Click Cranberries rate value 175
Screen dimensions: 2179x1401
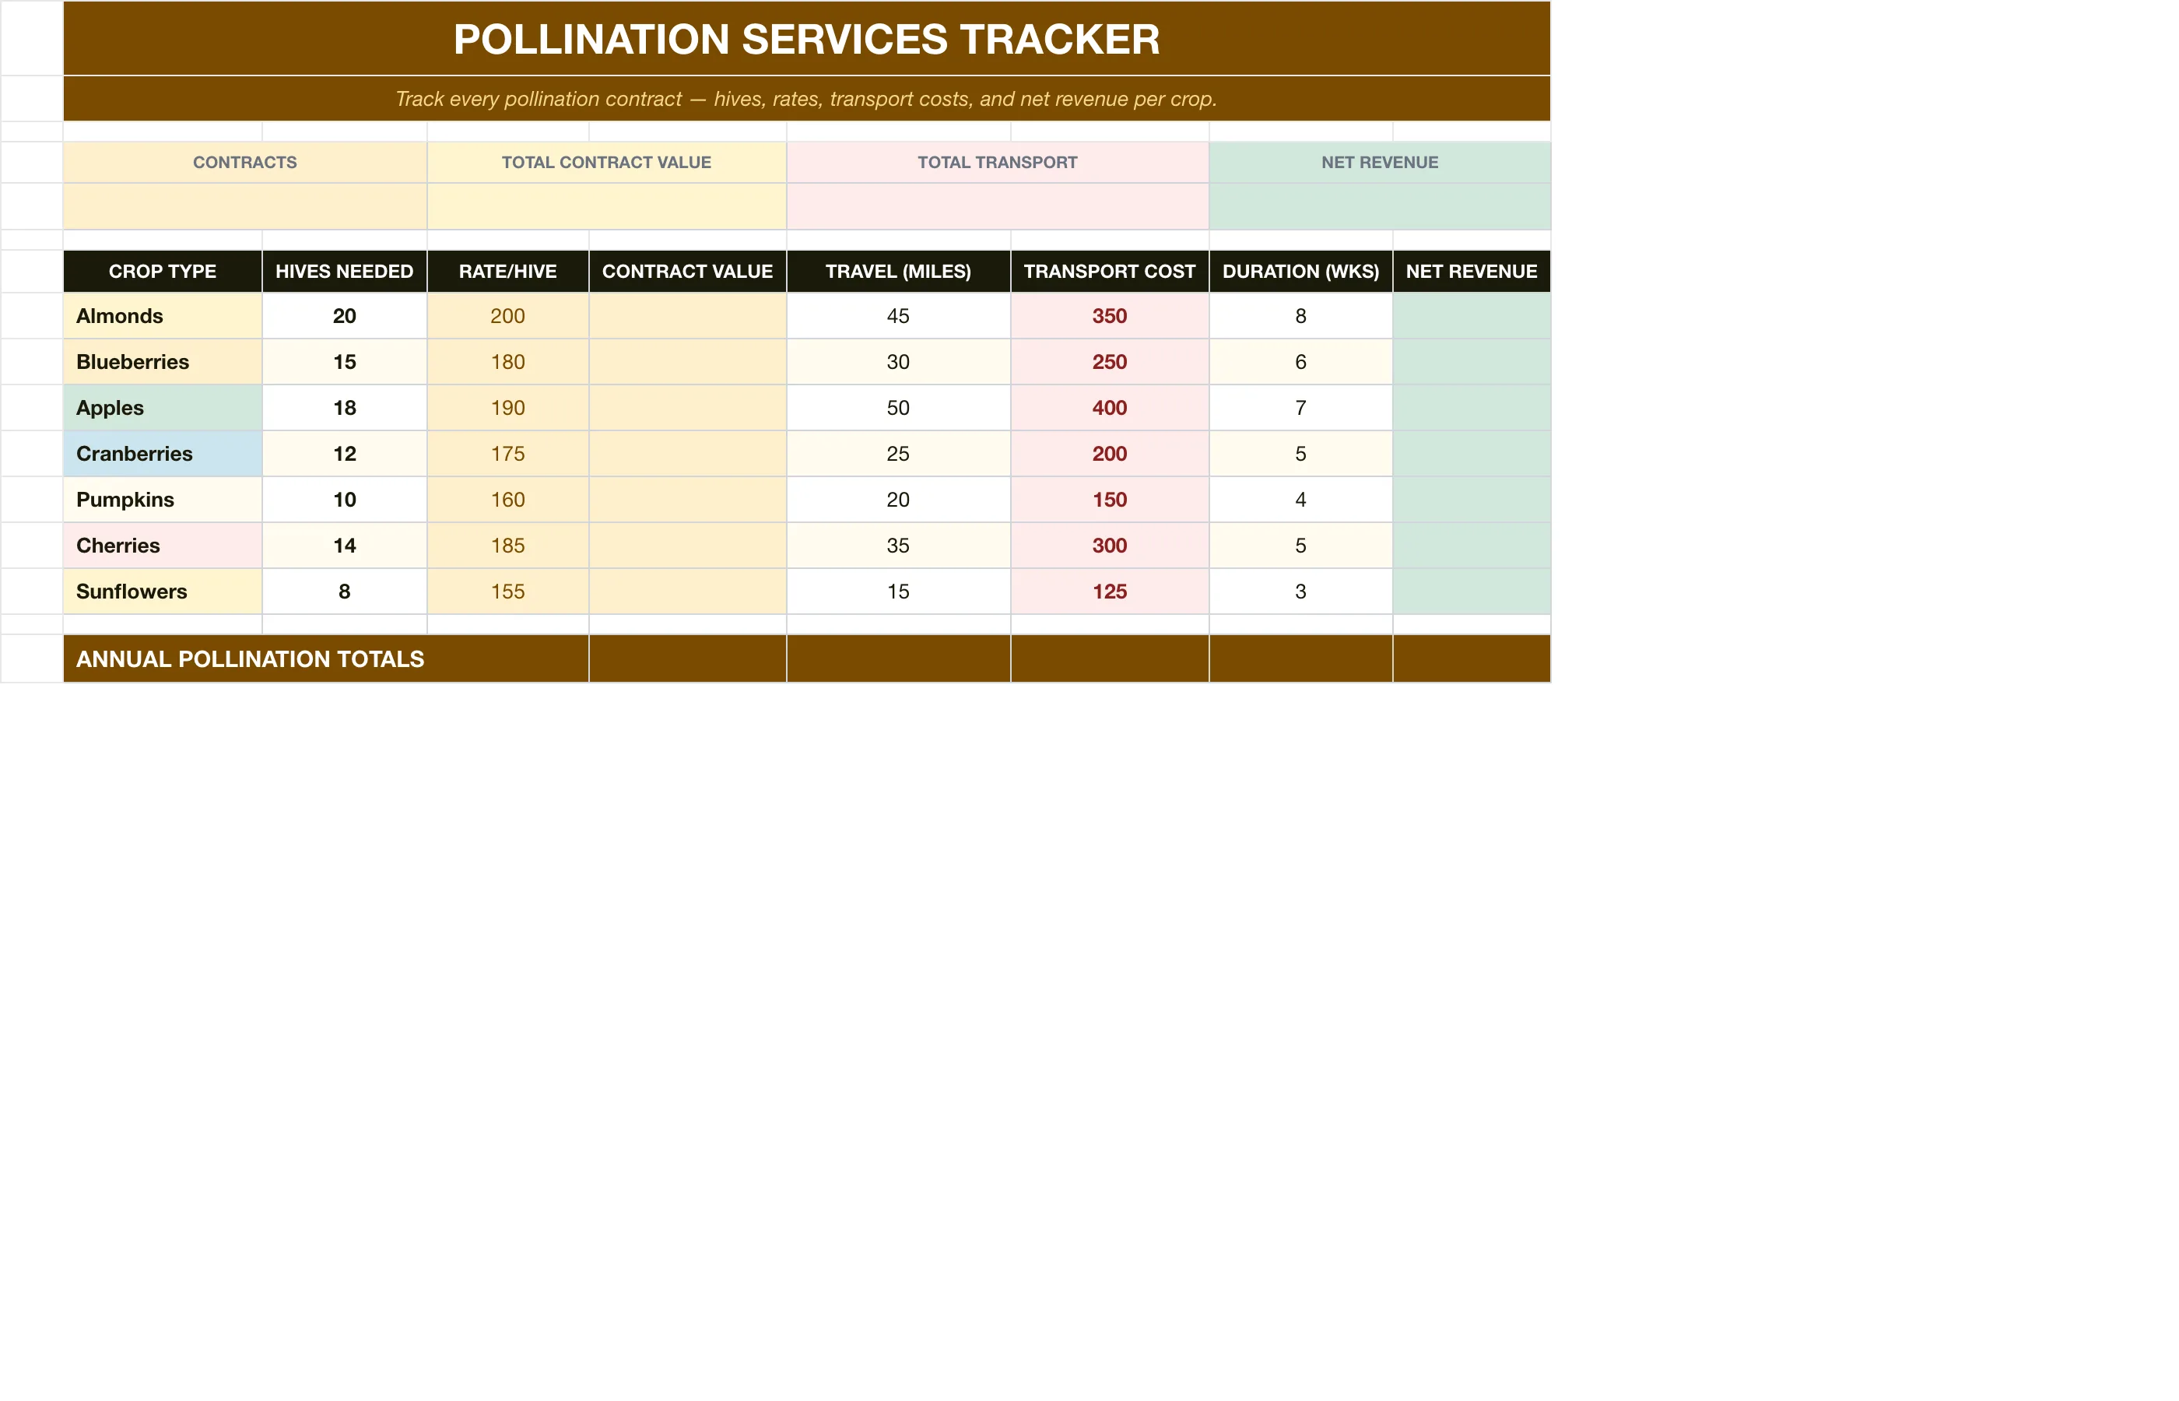[507, 454]
